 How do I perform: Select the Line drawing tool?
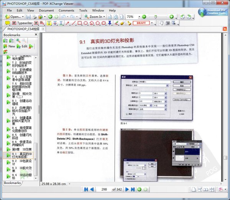point(74,23)
